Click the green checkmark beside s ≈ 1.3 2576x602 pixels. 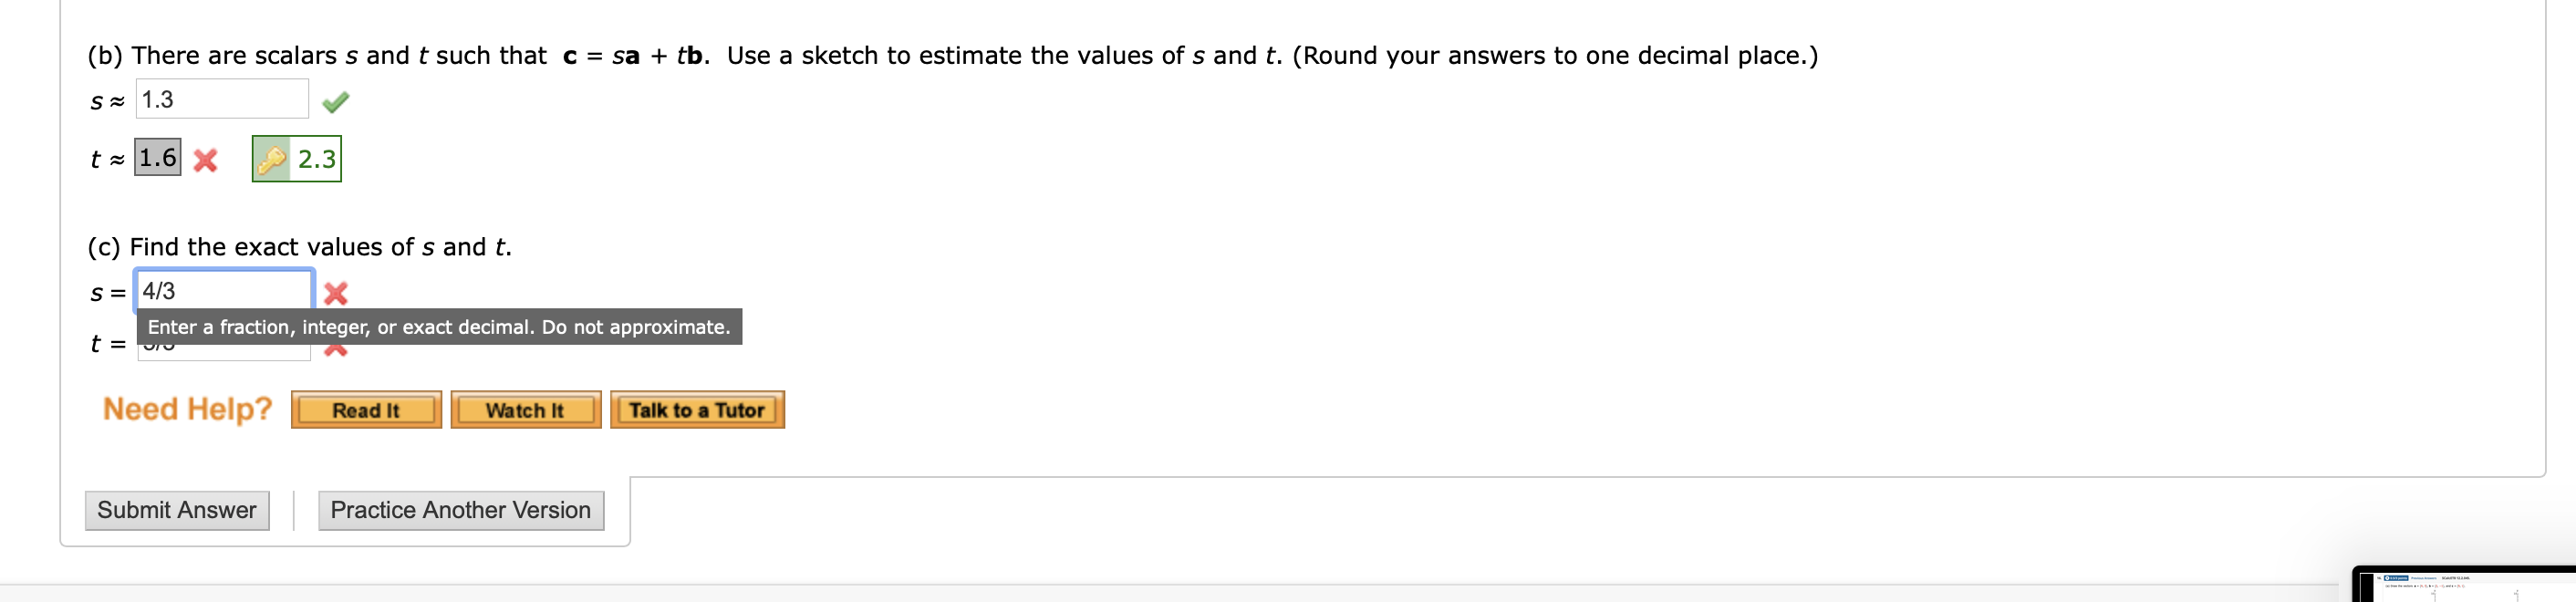click(336, 101)
